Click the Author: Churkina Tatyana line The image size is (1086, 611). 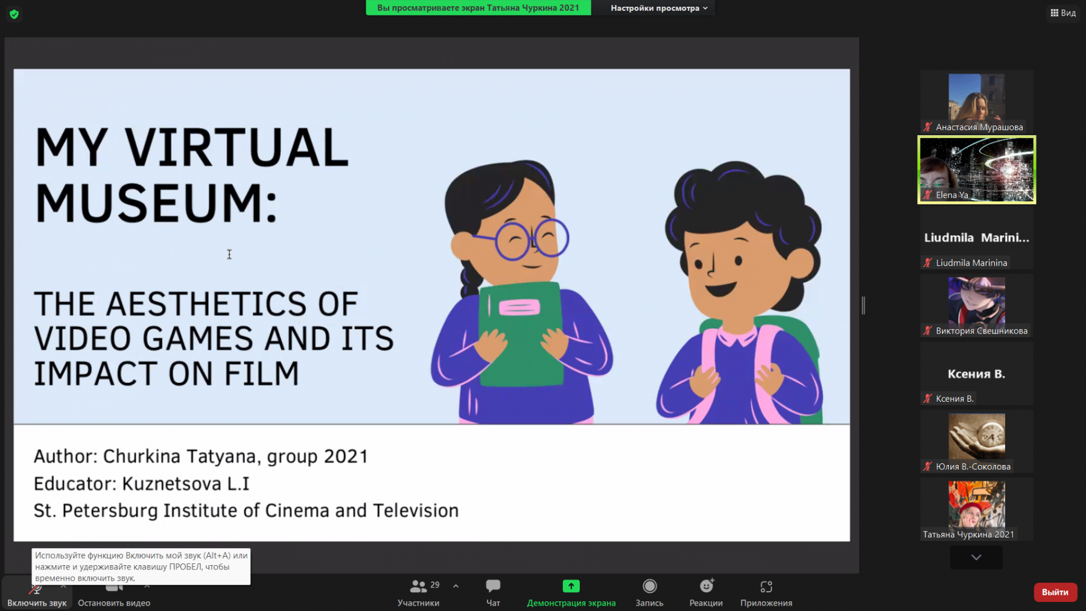tap(201, 457)
